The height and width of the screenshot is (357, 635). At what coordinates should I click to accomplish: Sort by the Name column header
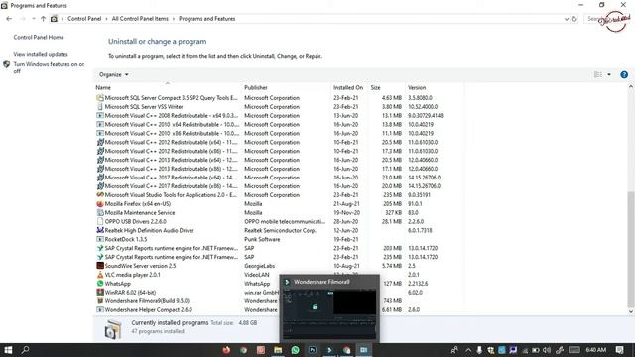[x=168, y=87]
